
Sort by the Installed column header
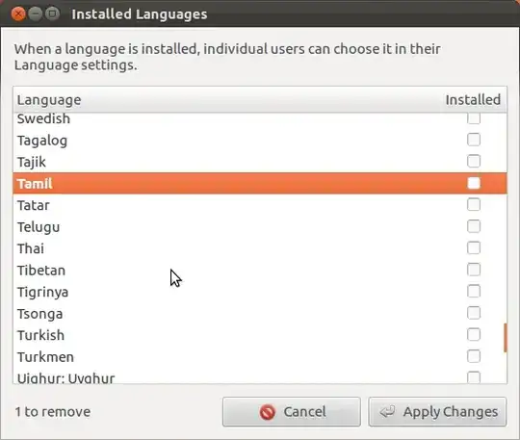tap(474, 100)
